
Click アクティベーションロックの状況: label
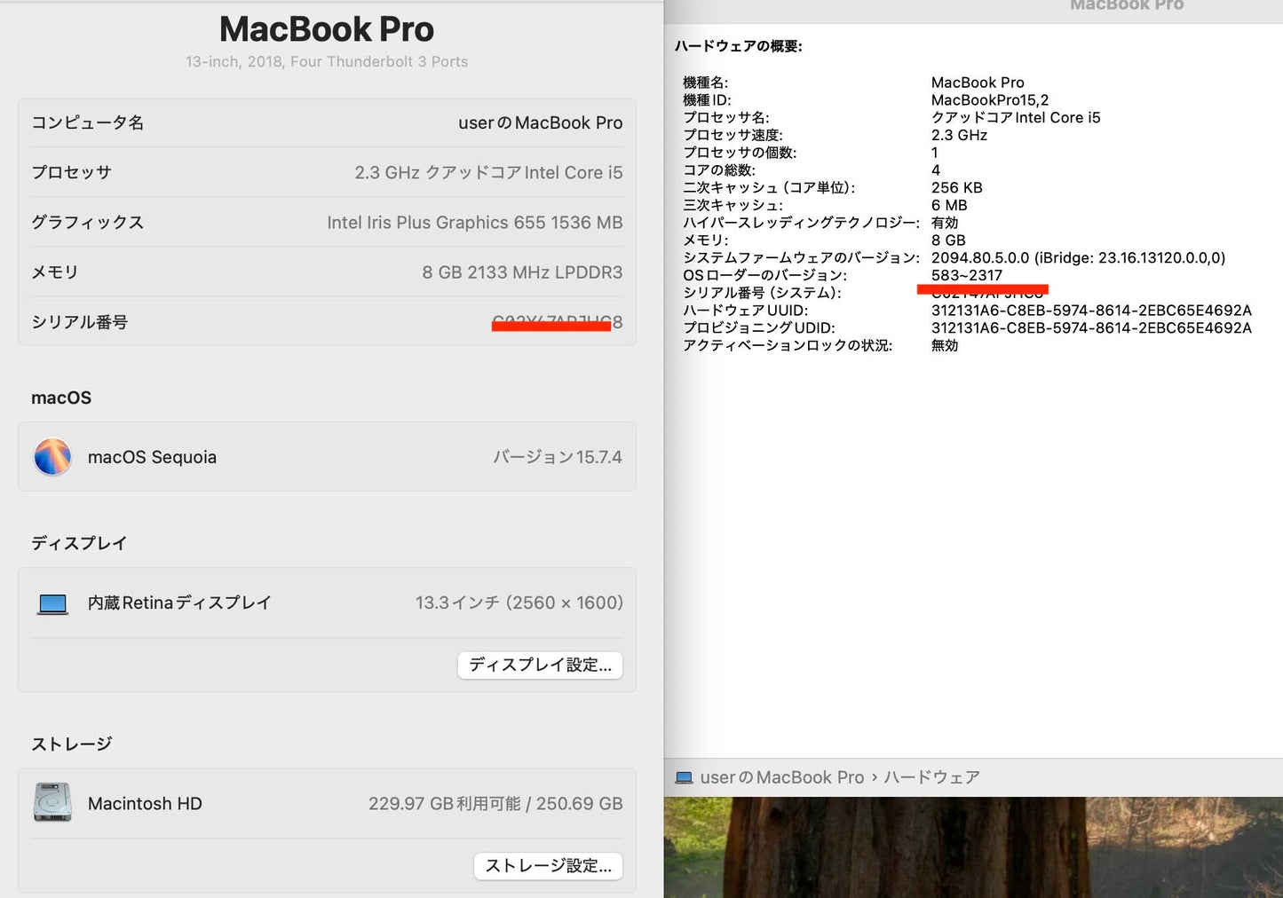788,345
